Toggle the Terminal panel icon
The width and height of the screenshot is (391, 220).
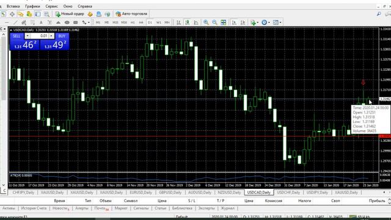pos(38,14)
